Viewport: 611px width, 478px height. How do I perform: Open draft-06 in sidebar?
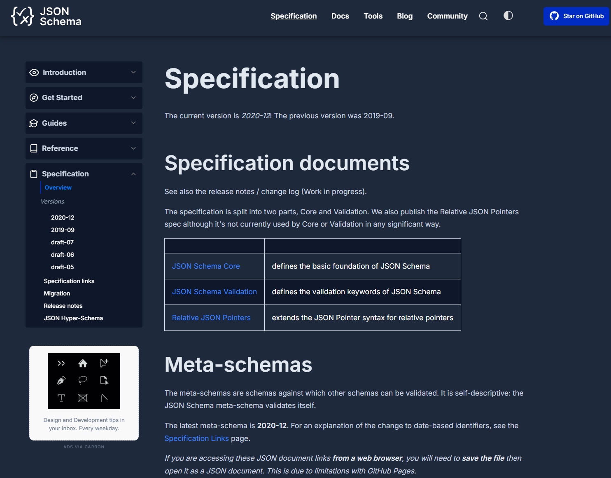(x=62, y=255)
